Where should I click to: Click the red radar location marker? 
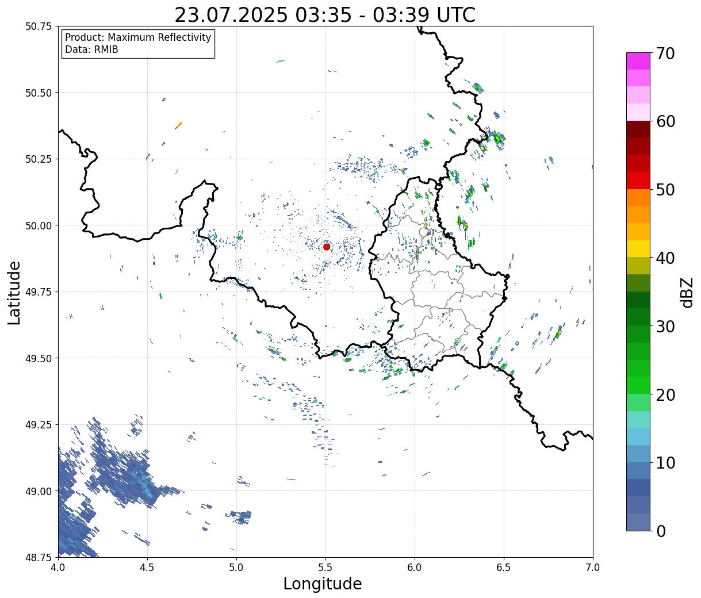pyautogui.click(x=327, y=247)
